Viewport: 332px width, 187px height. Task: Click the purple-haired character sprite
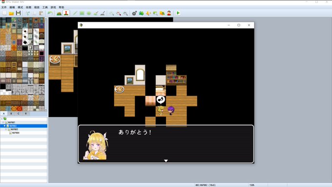tap(171, 110)
